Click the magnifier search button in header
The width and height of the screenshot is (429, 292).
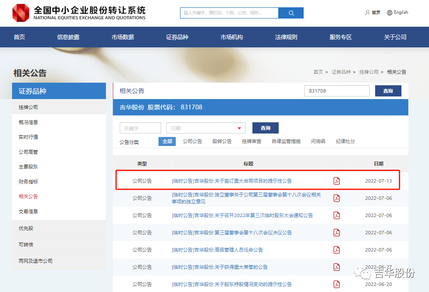pyautogui.click(x=291, y=13)
